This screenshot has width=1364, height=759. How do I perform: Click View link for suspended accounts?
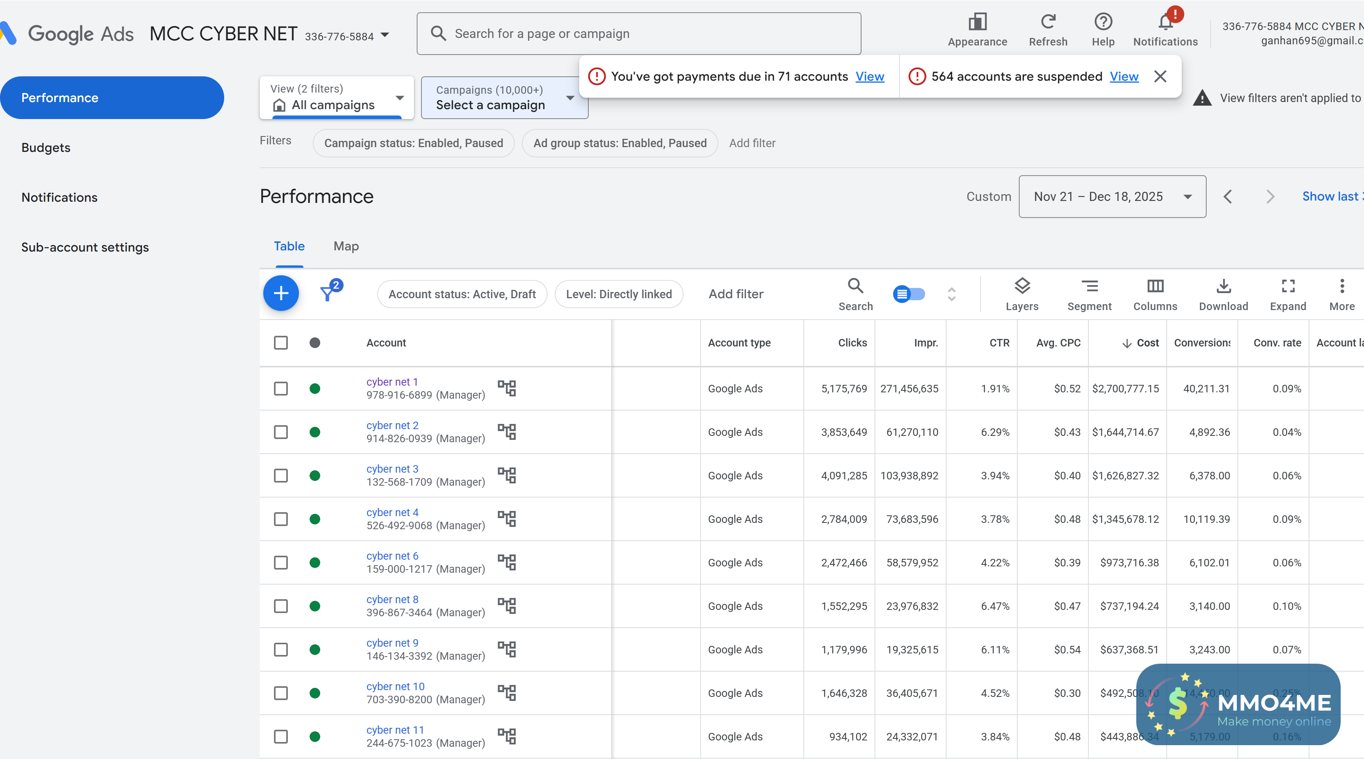1124,76
